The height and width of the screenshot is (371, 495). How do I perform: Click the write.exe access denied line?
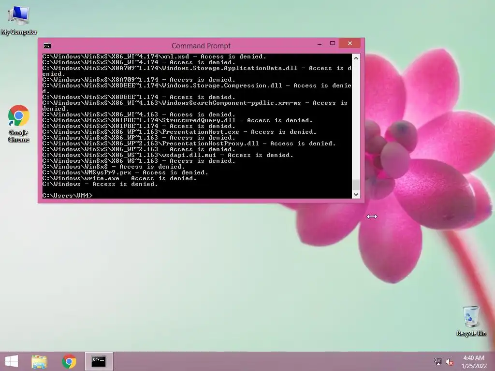(119, 178)
